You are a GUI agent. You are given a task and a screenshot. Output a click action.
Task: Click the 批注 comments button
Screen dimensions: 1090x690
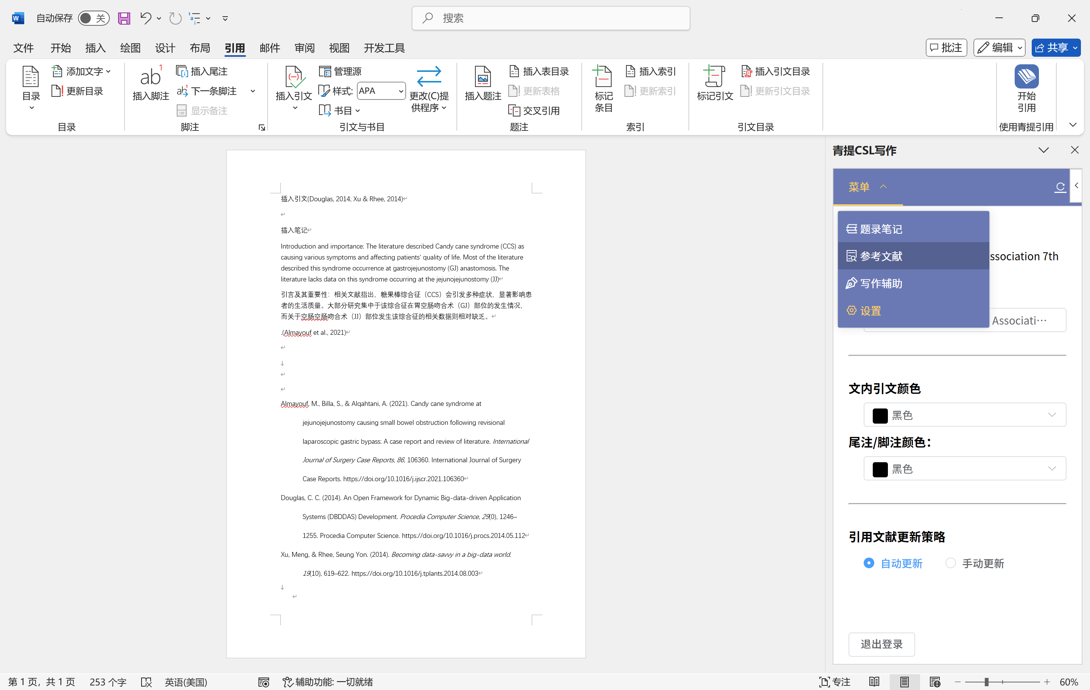[946, 48]
